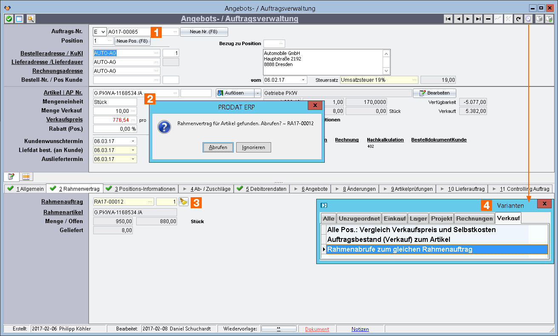The image size is (558, 336).
Task: Click the Wiedervorlage ** button
Action: click(x=279, y=329)
